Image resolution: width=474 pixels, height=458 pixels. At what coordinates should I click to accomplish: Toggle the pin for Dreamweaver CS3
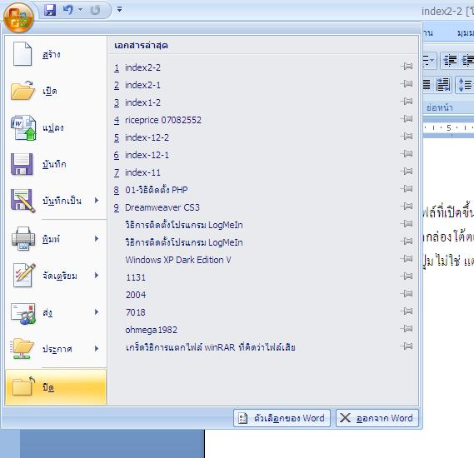(407, 206)
